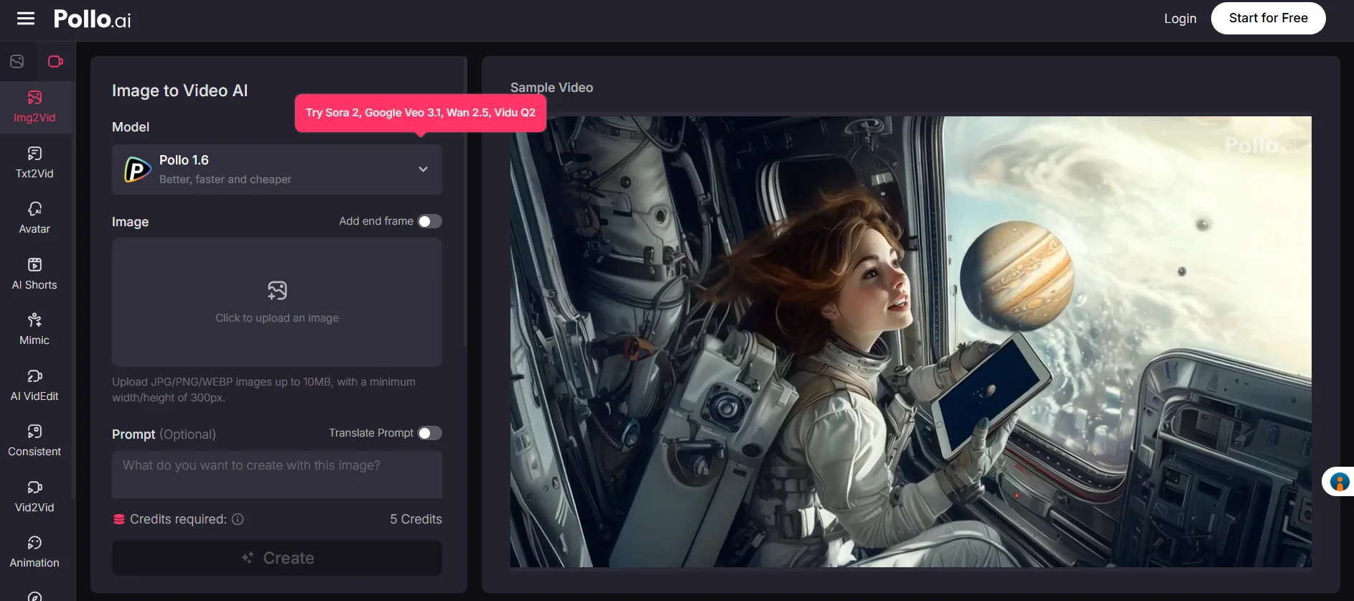Screen dimensions: 1354x601
Task: Turn on Translate Prompt switch
Action: 429,433
